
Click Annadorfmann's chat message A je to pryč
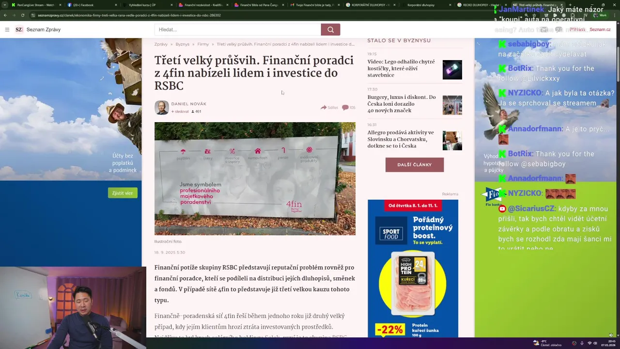point(554,134)
